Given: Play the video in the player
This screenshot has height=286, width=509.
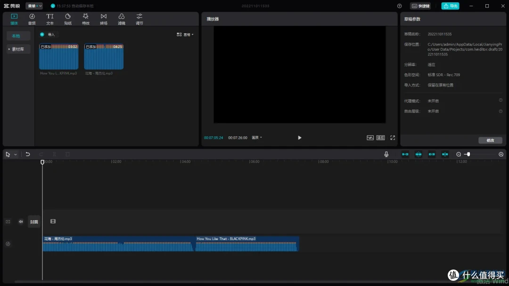Looking at the screenshot, I should (299, 138).
